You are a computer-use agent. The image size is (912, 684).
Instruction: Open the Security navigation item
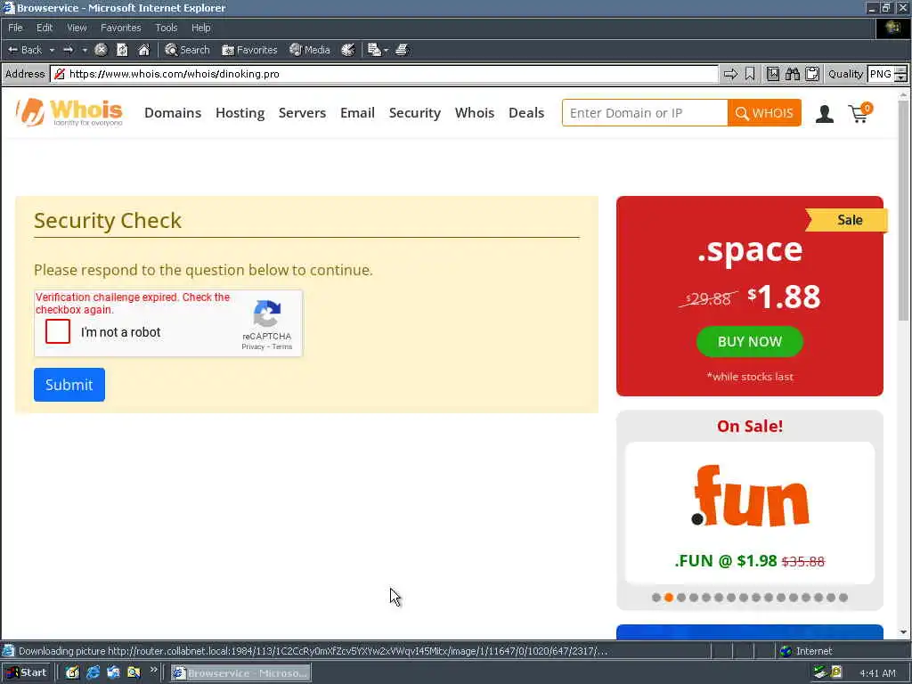(415, 113)
